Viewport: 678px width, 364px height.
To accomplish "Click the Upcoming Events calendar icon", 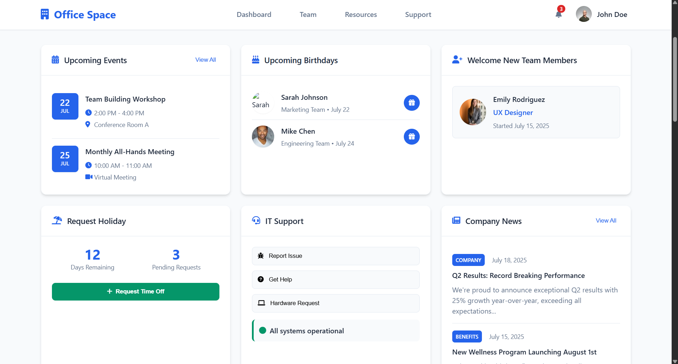I will (x=55, y=60).
